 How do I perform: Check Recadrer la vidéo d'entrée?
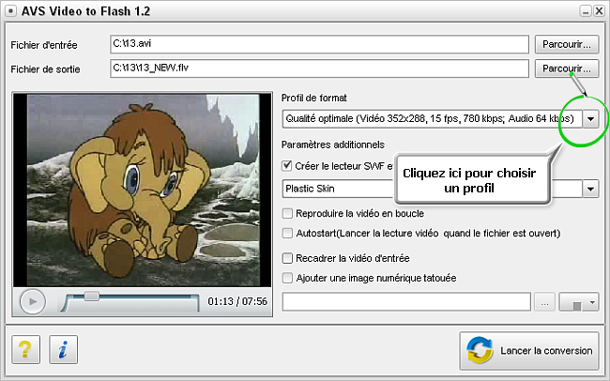click(287, 258)
